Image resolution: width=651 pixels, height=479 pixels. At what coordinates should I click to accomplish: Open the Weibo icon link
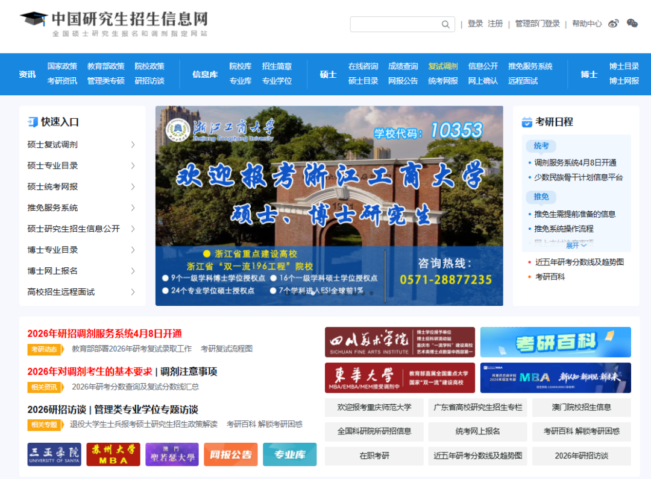(614, 24)
